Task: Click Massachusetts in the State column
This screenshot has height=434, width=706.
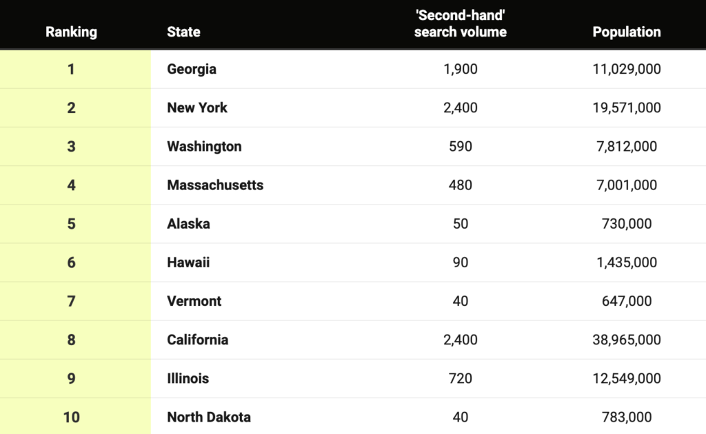Action: pos(215,185)
